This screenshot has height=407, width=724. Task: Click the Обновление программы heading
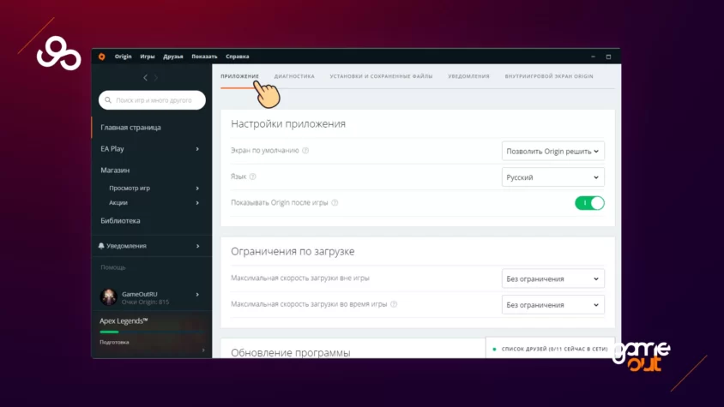click(x=291, y=352)
